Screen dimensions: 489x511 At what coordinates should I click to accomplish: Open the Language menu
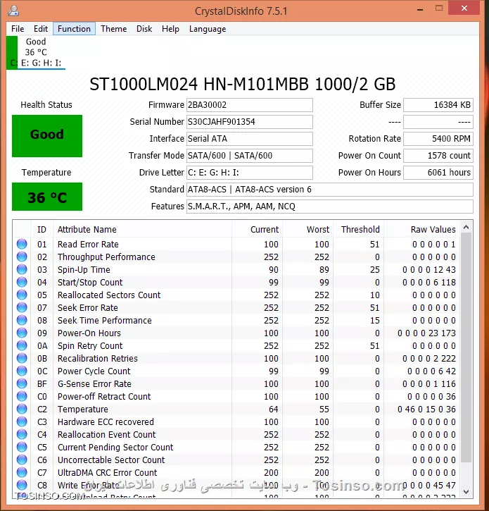tap(208, 29)
